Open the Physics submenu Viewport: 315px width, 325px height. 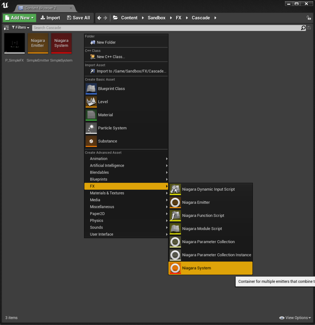[x=126, y=221]
